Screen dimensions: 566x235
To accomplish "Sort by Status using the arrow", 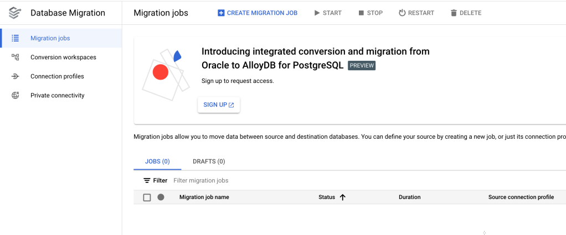I will click(342, 197).
